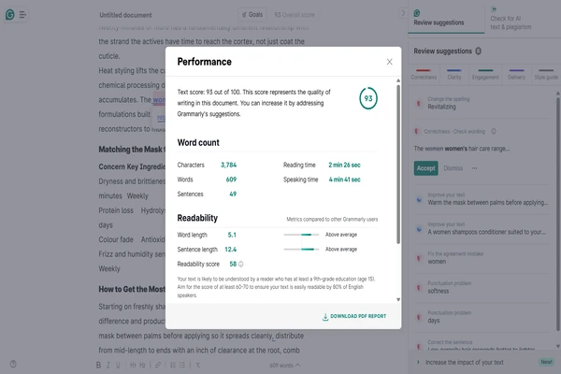Click the Readability score info icon
Viewport: 561px width, 374px height.
pyautogui.click(x=241, y=264)
